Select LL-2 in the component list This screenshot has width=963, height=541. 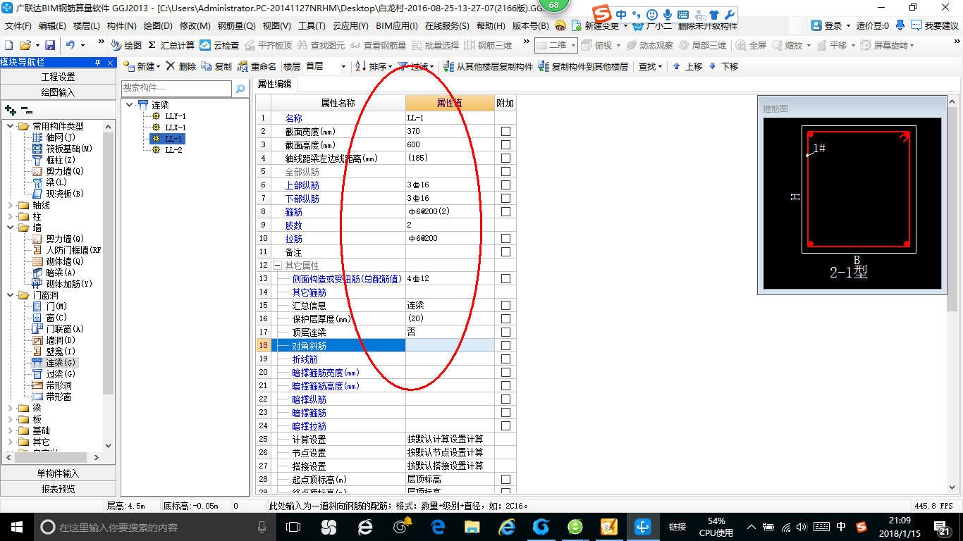coord(173,150)
